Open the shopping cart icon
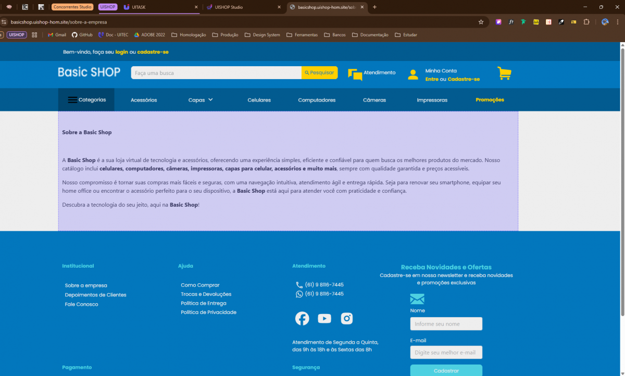Screen dimensions: 625x376 tap(504, 73)
